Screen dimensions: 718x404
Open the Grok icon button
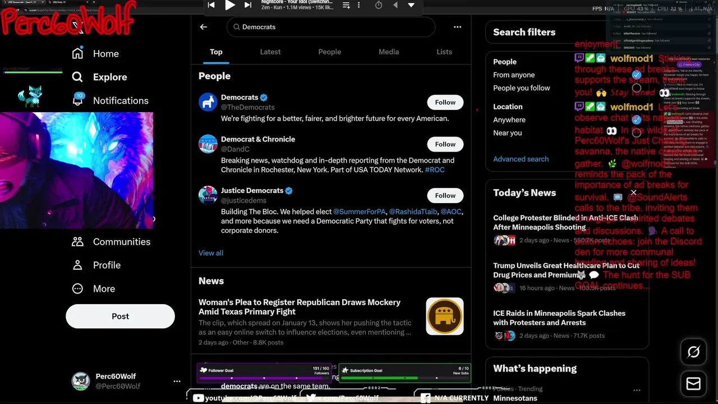(x=693, y=352)
